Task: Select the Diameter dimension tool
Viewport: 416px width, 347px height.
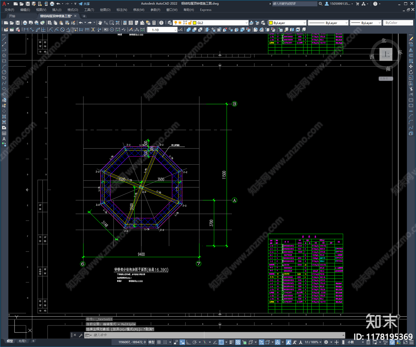Action: click(62, 30)
